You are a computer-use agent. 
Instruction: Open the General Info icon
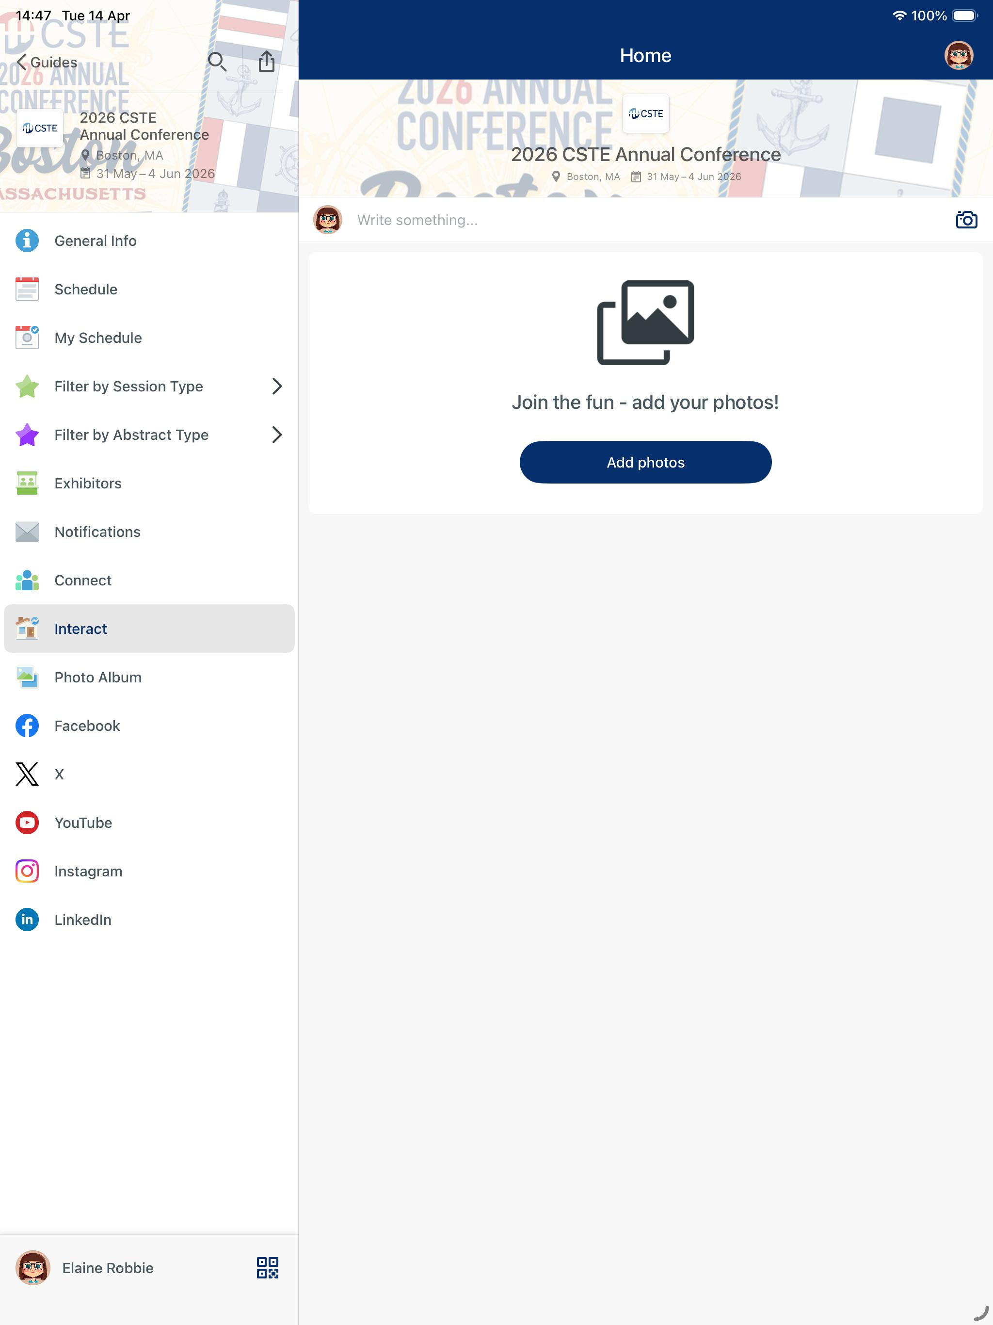pos(27,241)
